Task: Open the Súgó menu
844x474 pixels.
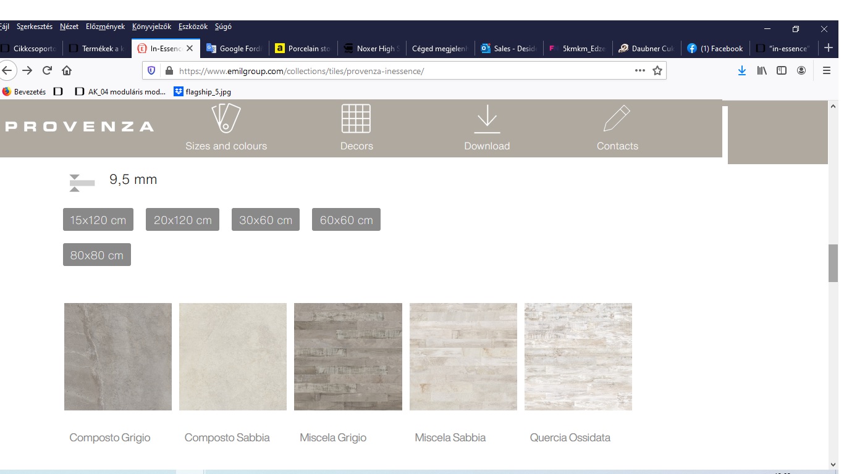Action: click(223, 27)
